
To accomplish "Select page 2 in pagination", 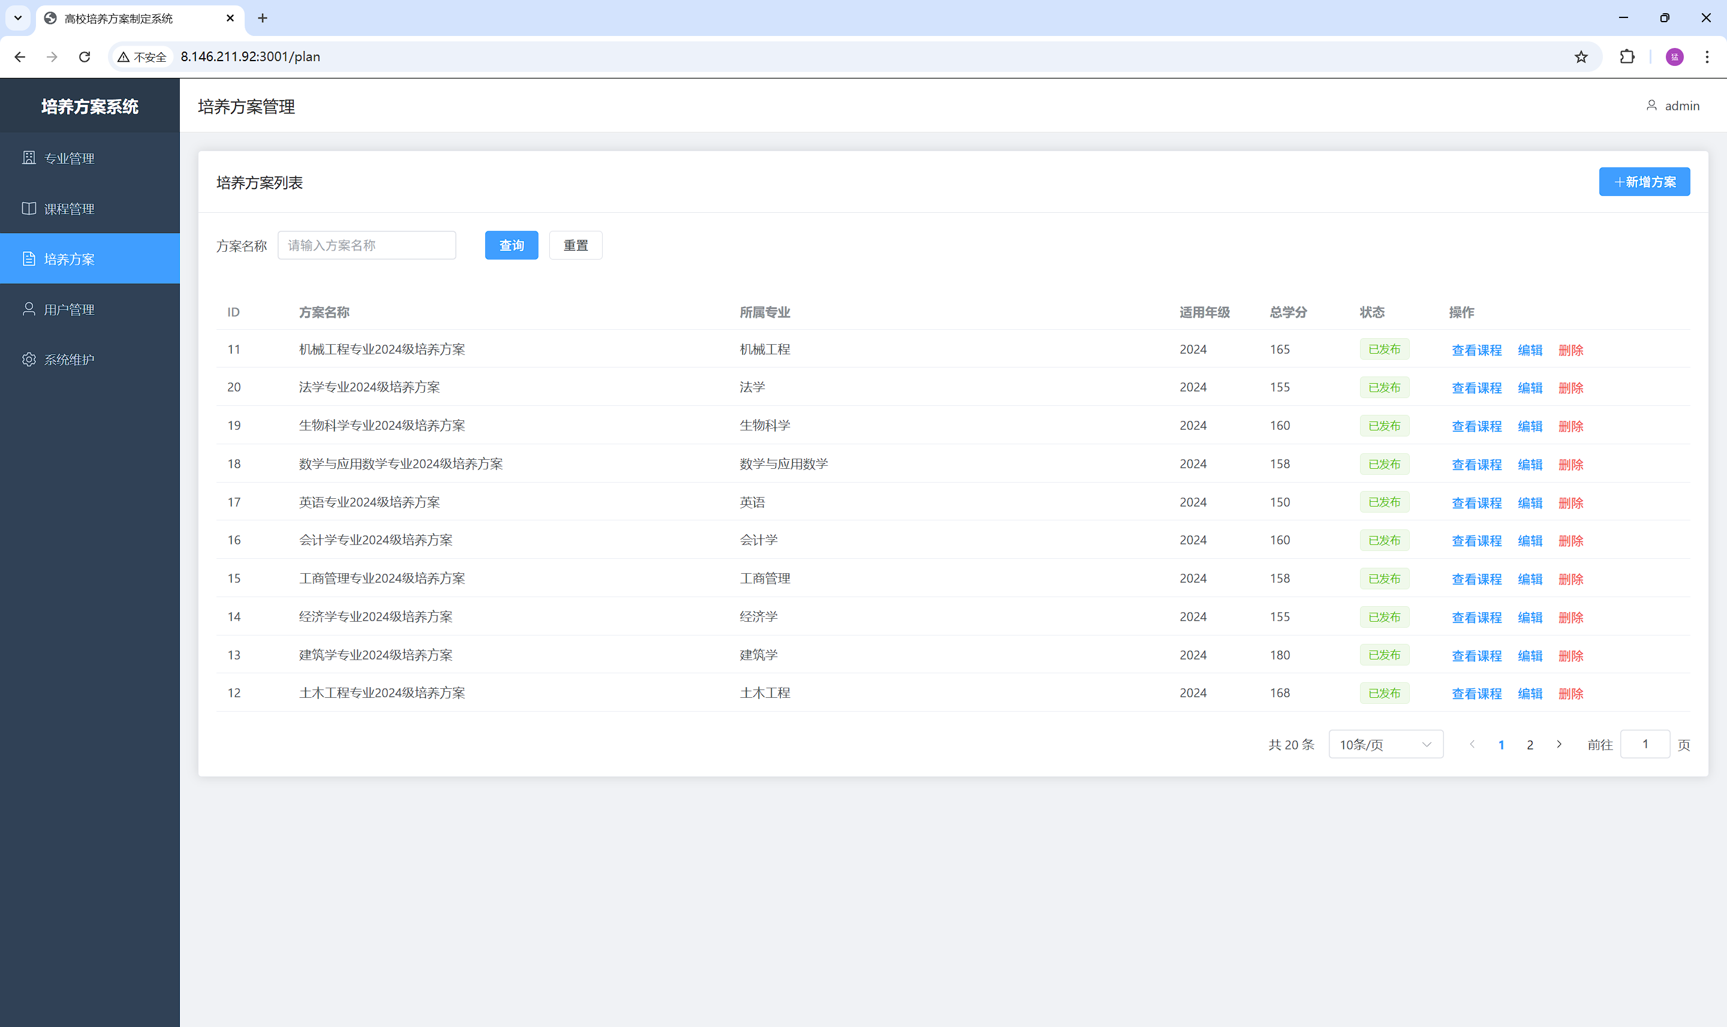I will coord(1530,745).
